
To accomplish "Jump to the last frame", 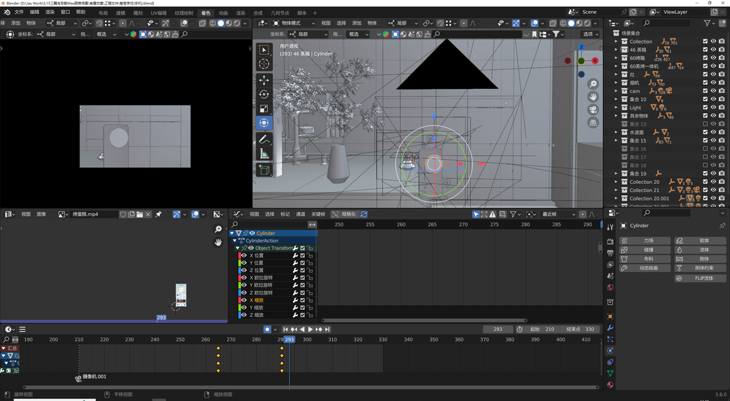I will pos(327,329).
